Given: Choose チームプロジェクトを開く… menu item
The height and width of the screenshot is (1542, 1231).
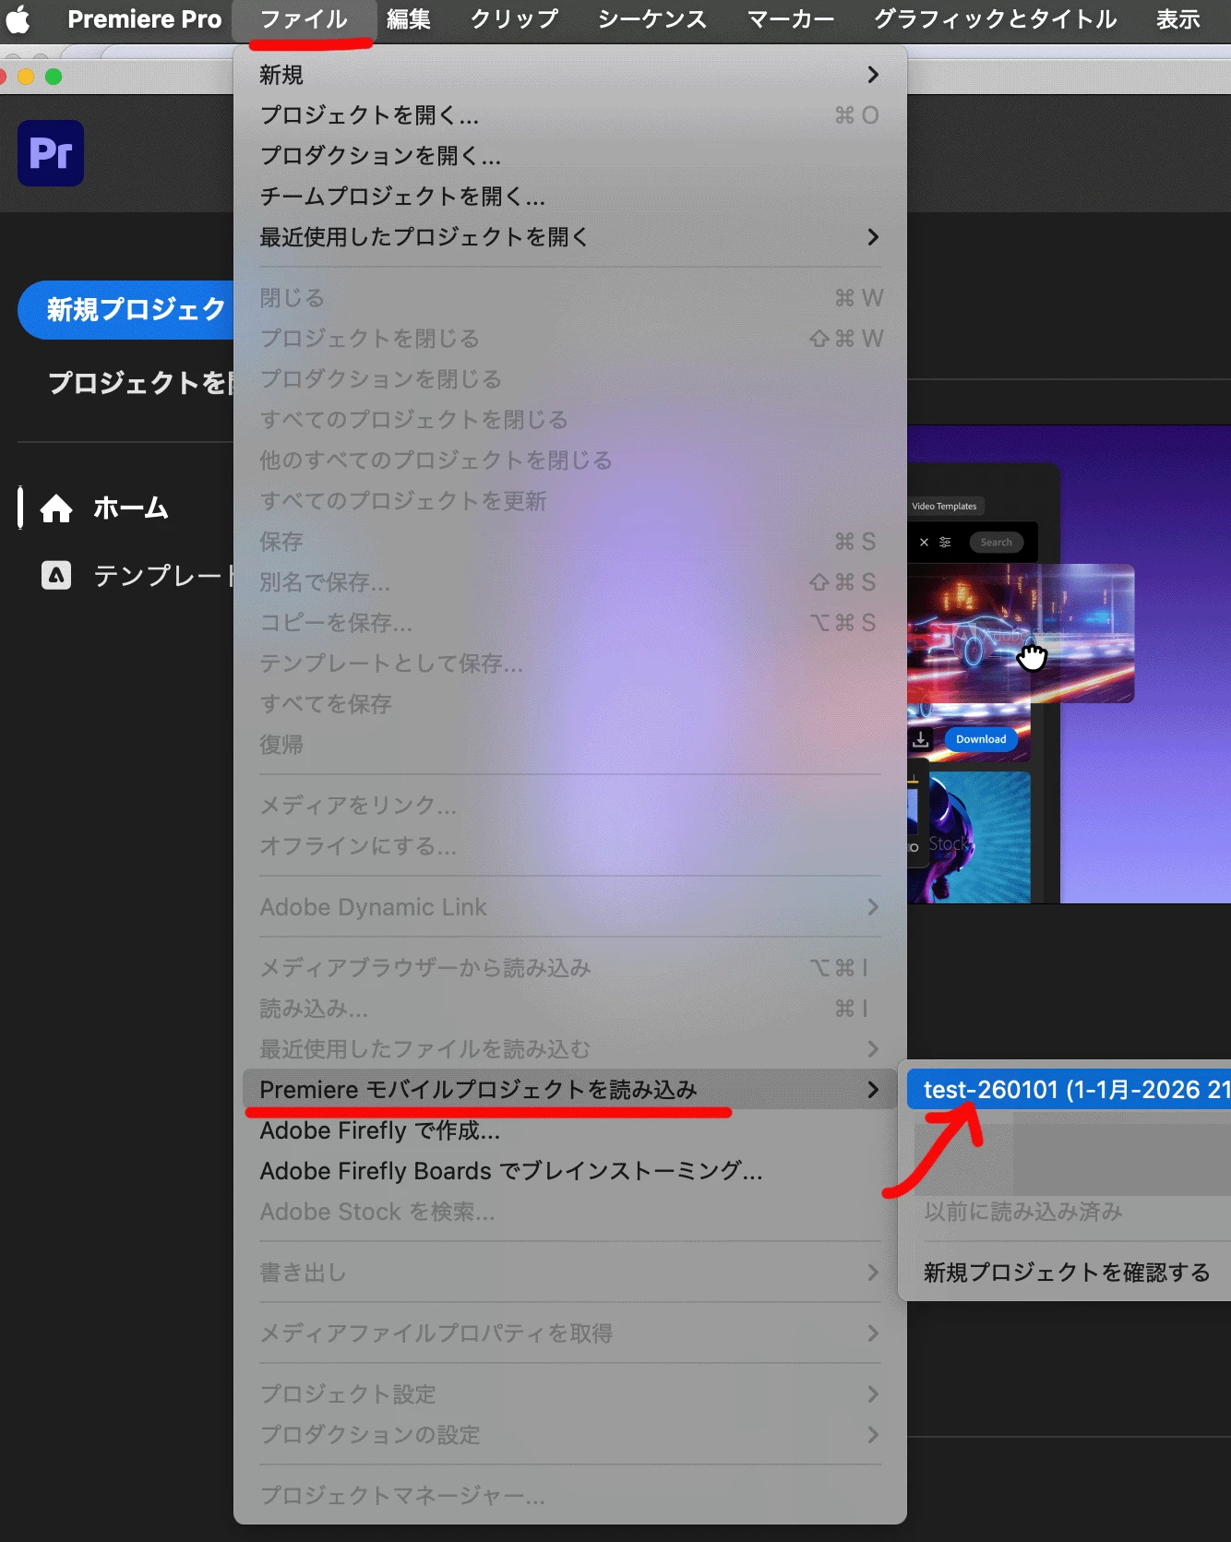Looking at the screenshot, I should 569,197.
